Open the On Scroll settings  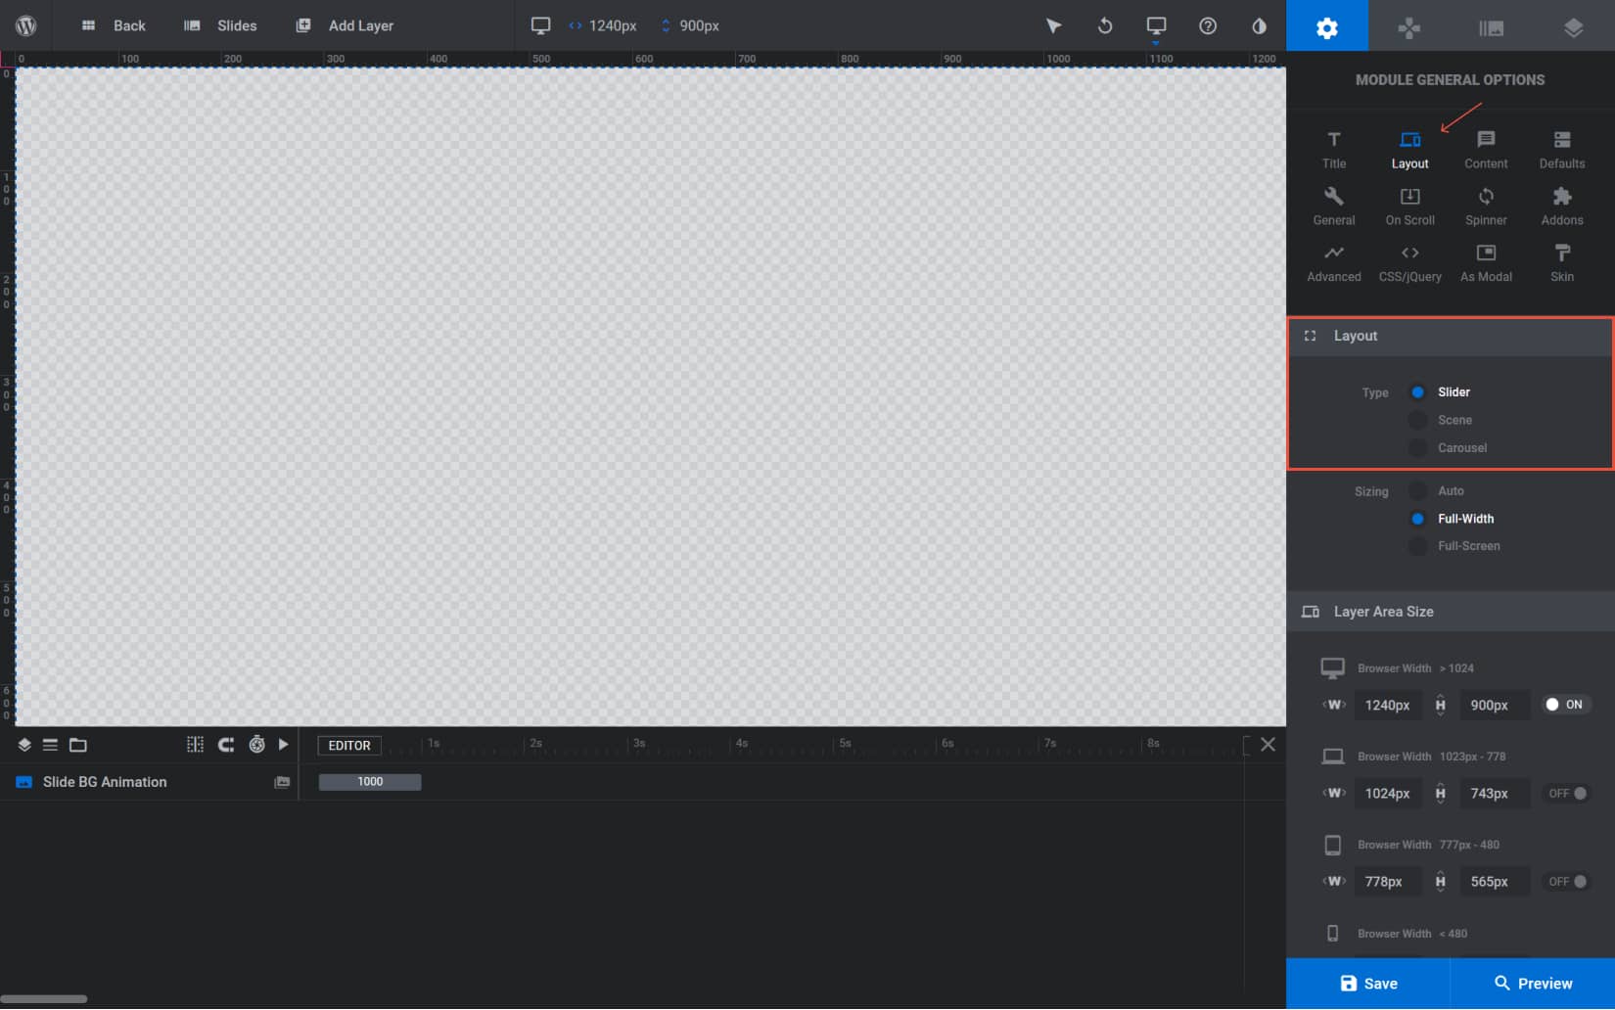pos(1409,206)
